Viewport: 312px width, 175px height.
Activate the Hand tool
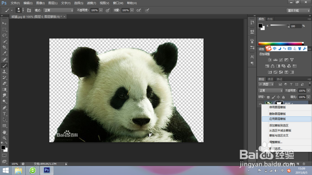coord(4,132)
